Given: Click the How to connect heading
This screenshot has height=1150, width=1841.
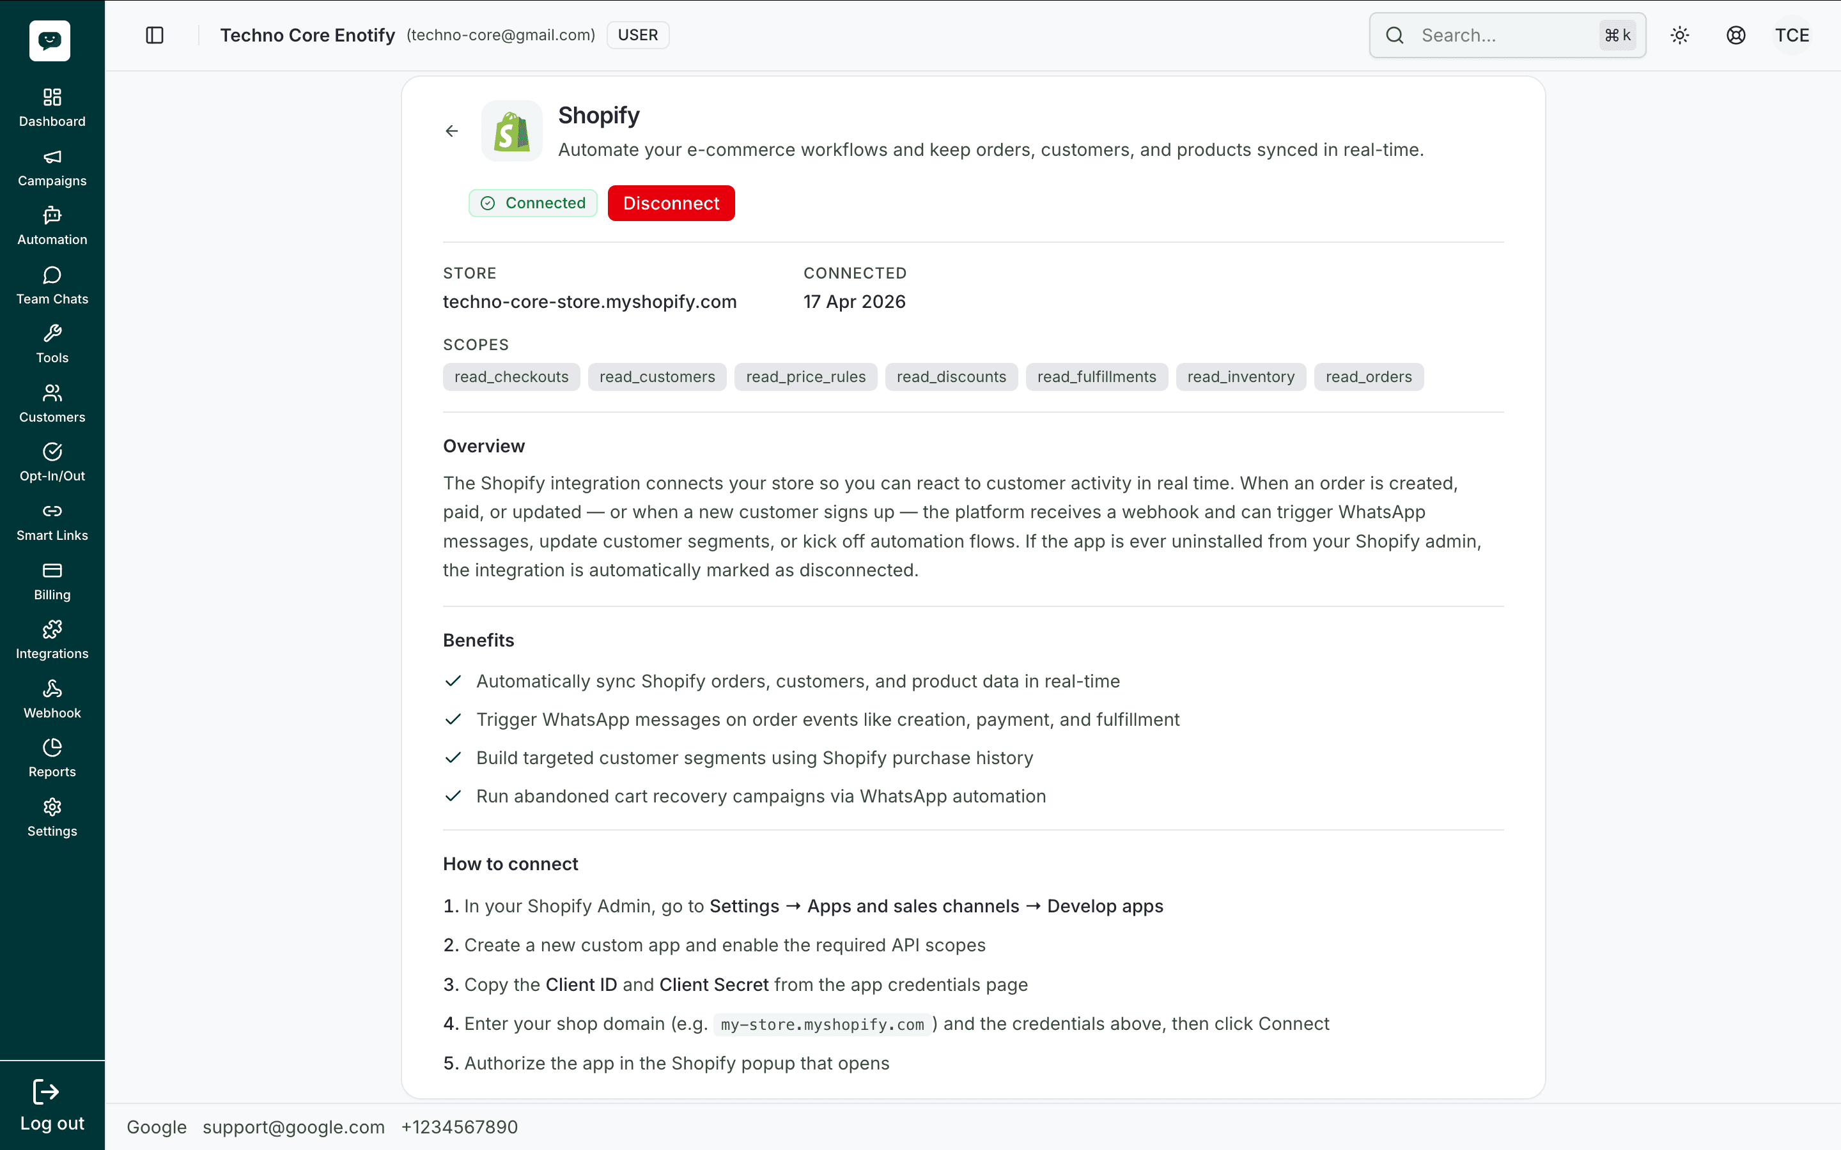Looking at the screenshot, I should coord(511,864).
